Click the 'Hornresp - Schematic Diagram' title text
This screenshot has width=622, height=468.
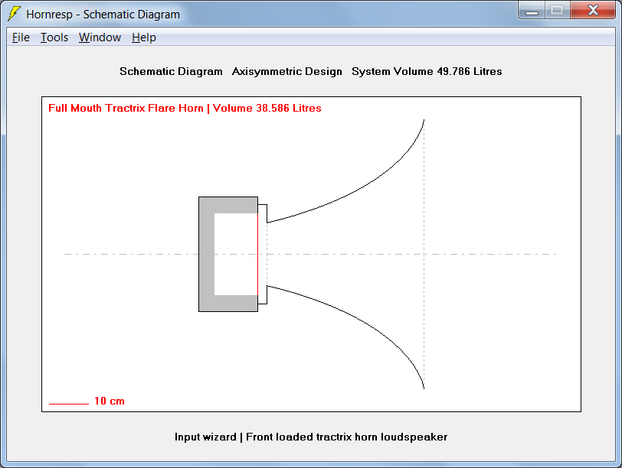[103, 15]
